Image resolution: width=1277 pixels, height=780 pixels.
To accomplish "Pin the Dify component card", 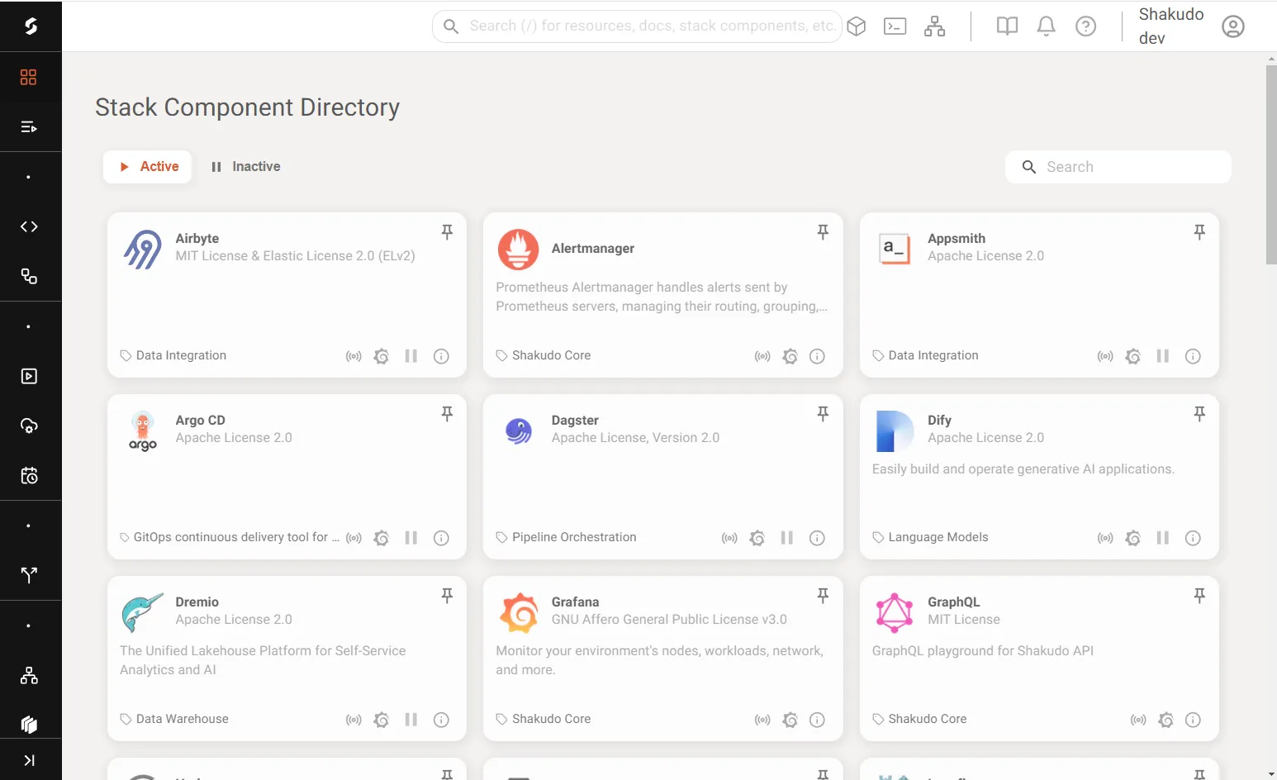I will coord(1199,414).
